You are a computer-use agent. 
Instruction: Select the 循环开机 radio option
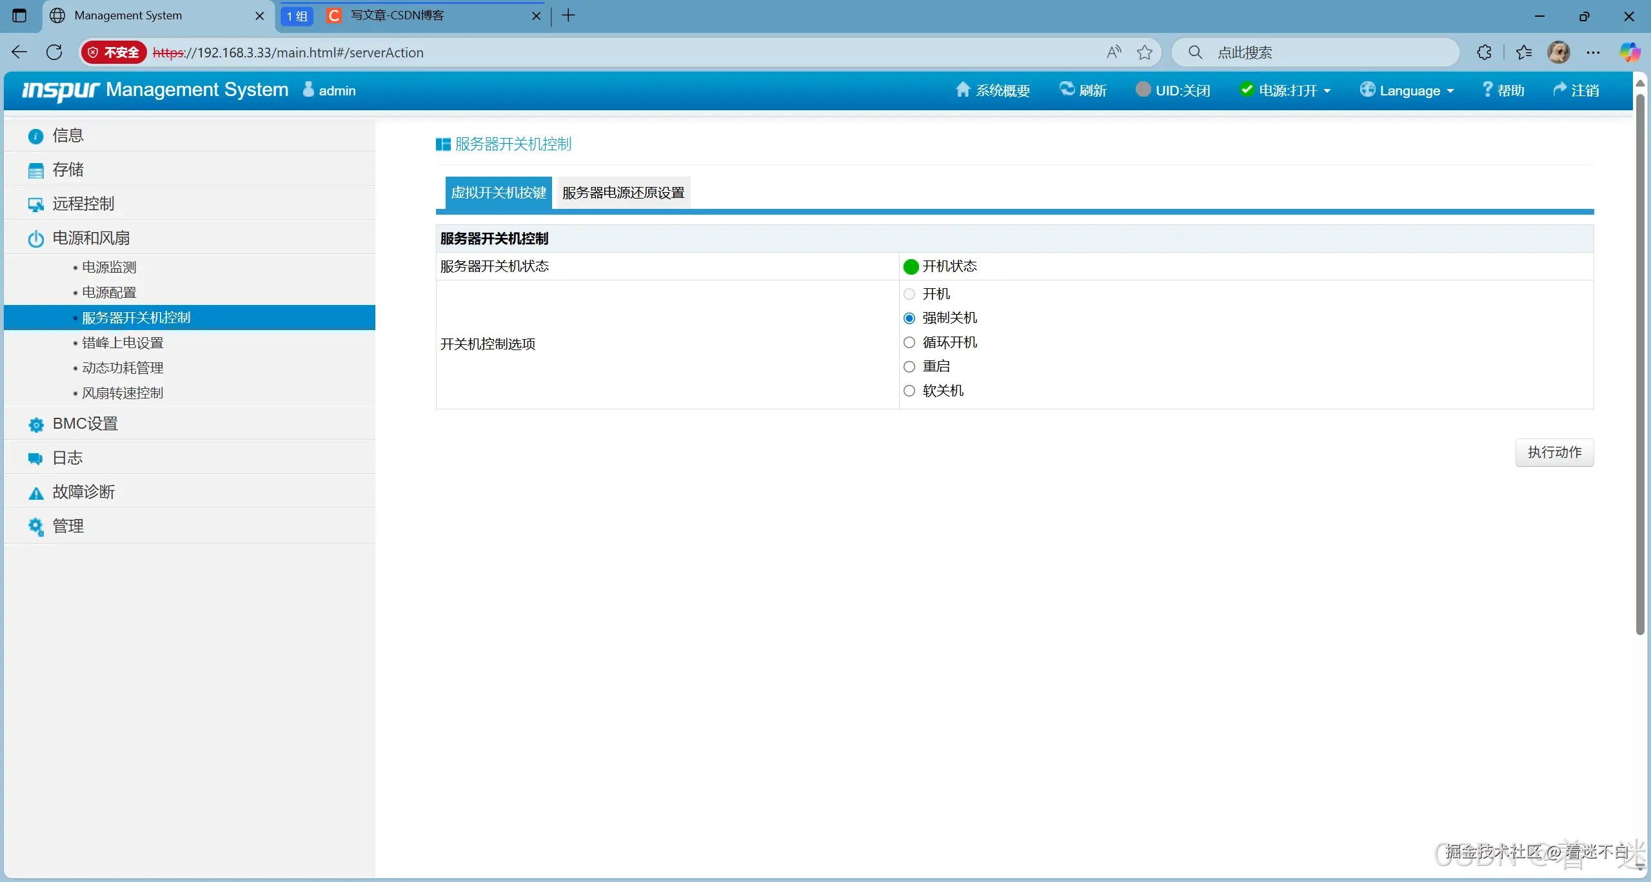click(x=909, y=342)
